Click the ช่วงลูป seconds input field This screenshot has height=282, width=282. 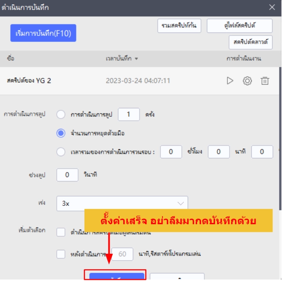point(67,175)
